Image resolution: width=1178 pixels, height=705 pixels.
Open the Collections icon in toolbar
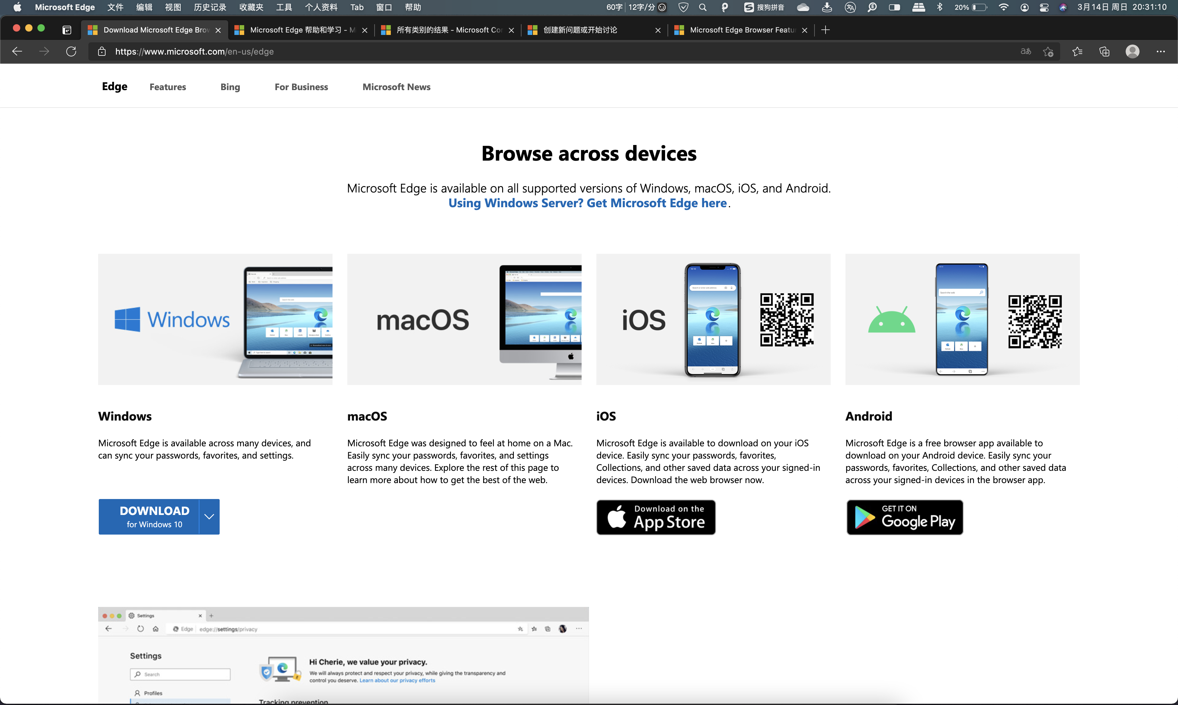(x=1104, y=51)
